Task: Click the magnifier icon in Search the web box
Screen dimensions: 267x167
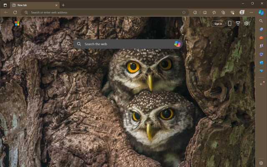Action: pos(79,44)
